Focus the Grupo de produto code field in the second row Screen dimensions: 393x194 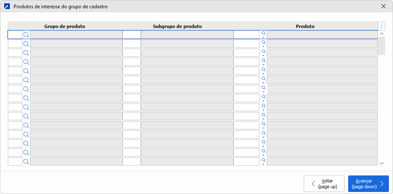pyautogui.click(x=15, y=44)
